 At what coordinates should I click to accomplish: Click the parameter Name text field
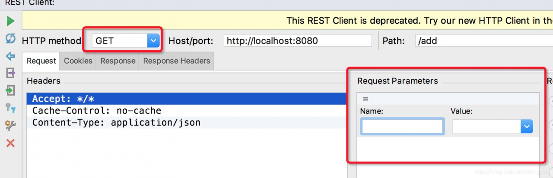pos(403,126)
